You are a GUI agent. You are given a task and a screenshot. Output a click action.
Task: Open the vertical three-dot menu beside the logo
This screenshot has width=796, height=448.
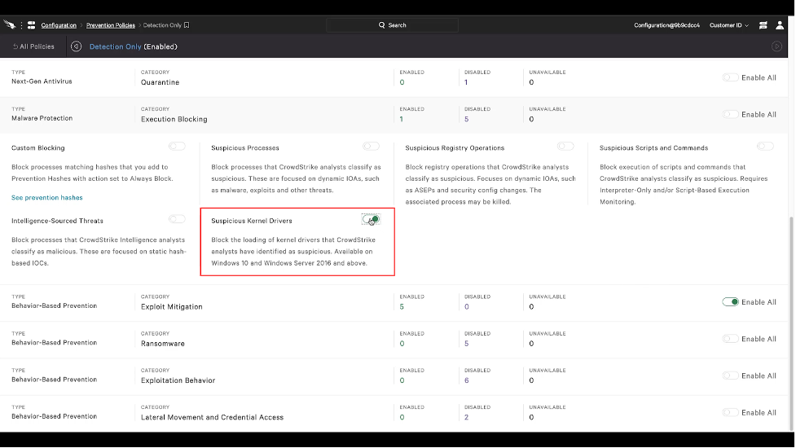coord(21,25)
